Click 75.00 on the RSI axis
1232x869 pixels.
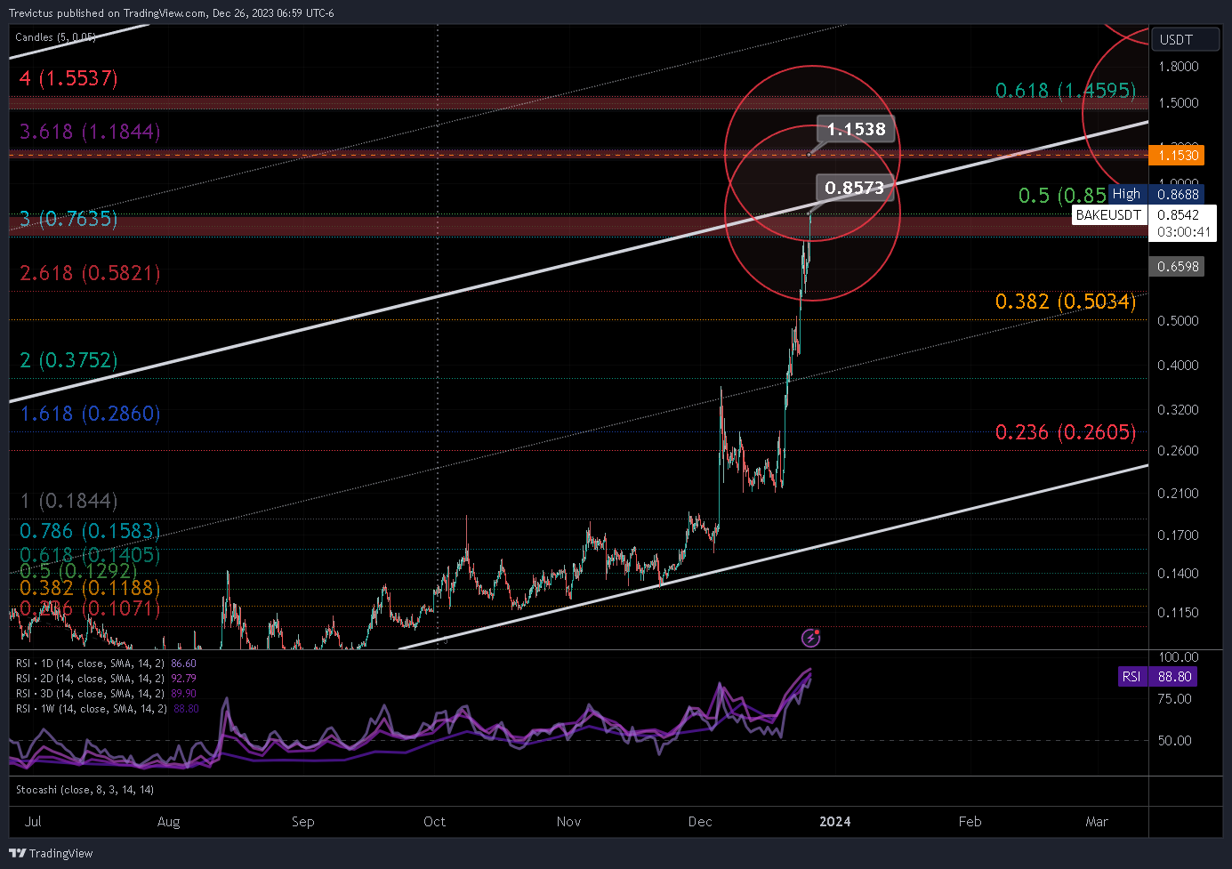click(x=1174, y=699)
